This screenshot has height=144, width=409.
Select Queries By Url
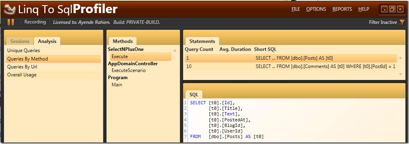click(x=53, y=67)
